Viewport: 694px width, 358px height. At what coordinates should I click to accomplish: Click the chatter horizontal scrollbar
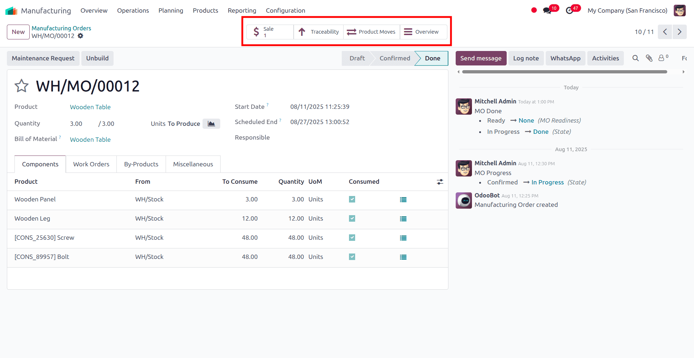(x=564, y=72)
